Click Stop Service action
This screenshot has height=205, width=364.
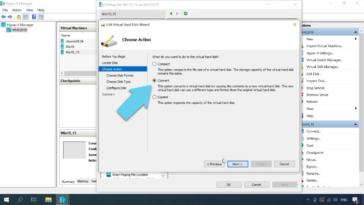coord(315,88)
